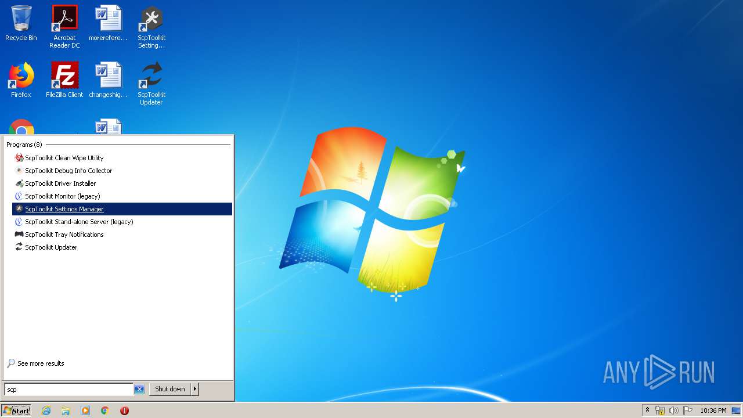743x418 pixels.
Task: Launch the ScpToolkit Updater desktop shortcut
Action: [152, 84]
